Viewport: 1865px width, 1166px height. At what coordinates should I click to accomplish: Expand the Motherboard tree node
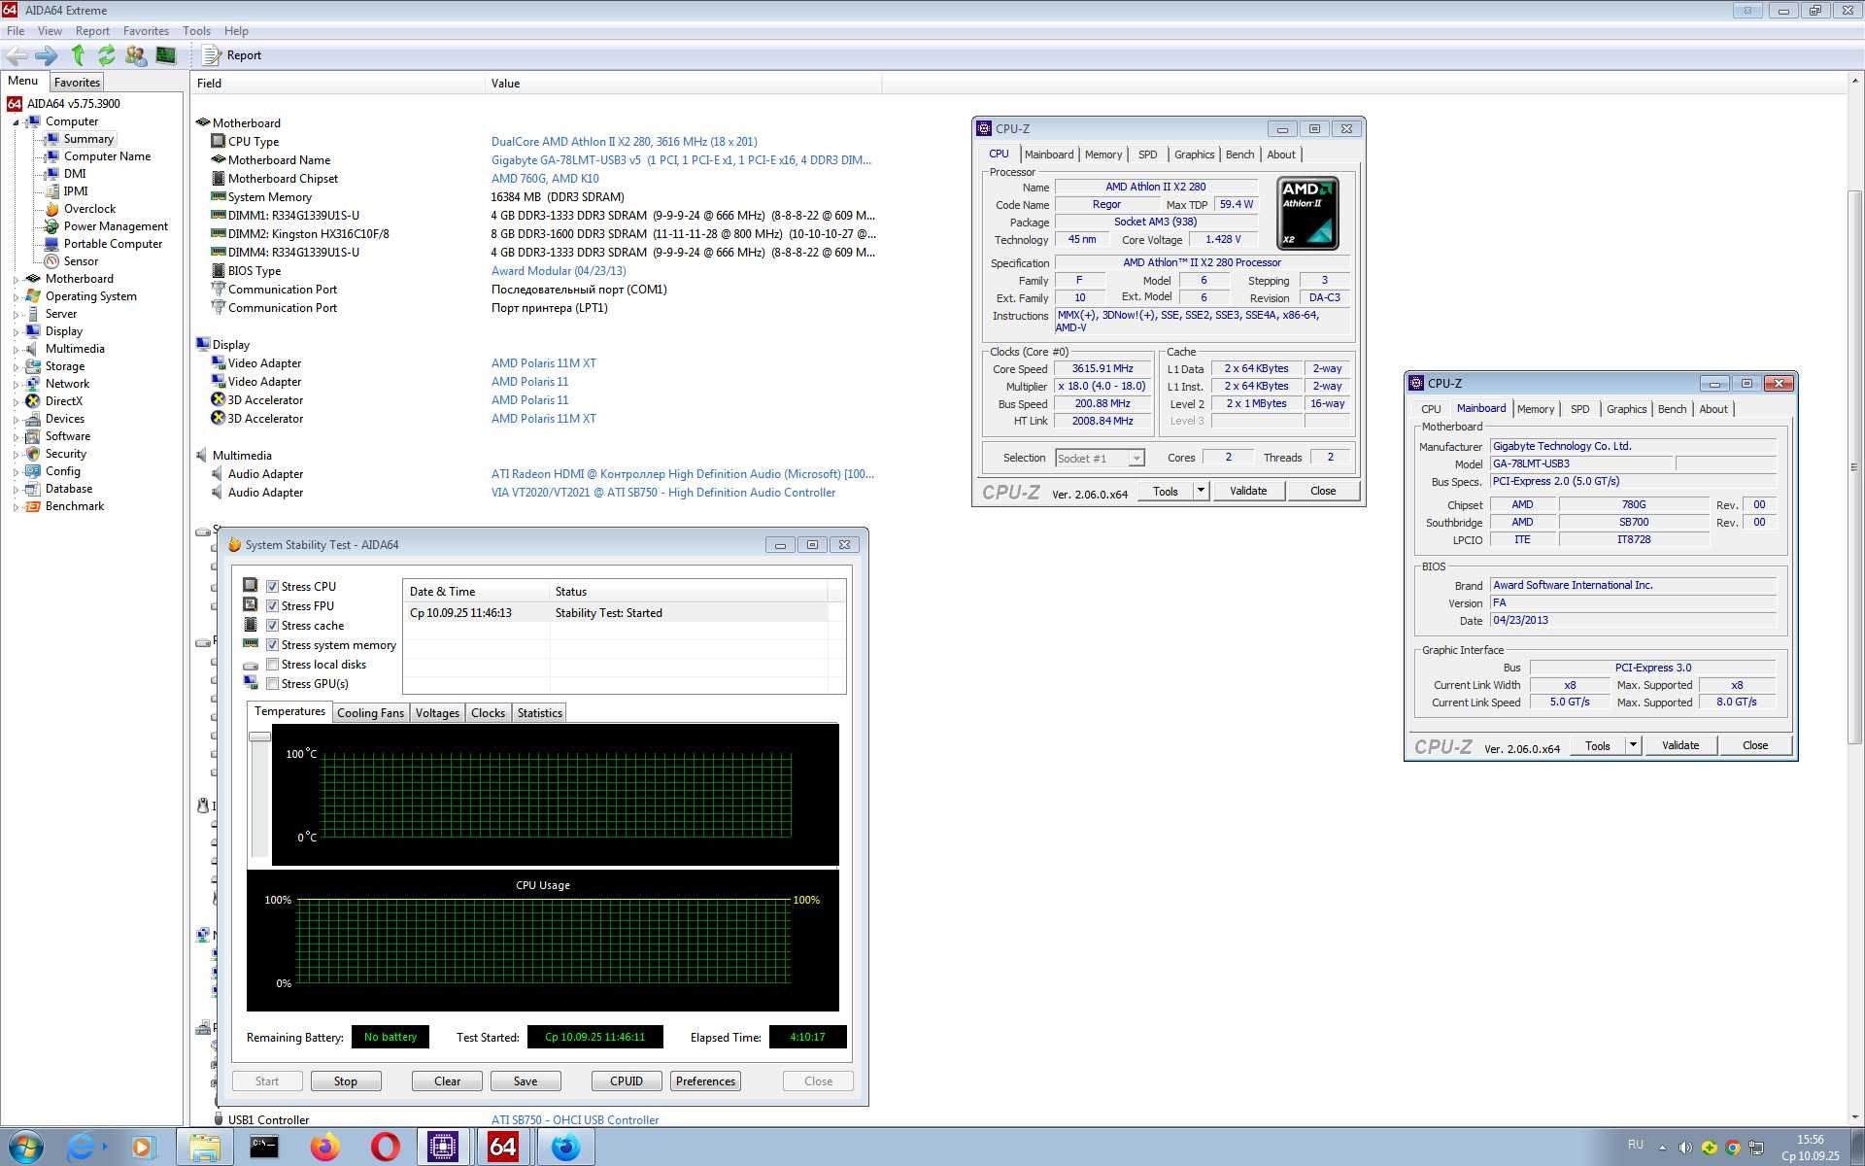pos(16,280)
